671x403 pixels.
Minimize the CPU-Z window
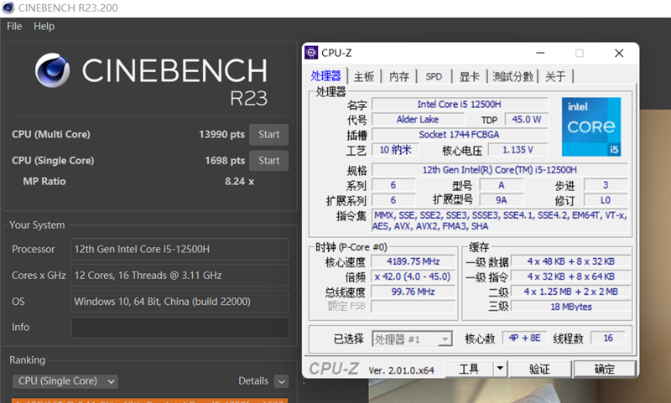[540, 53]
